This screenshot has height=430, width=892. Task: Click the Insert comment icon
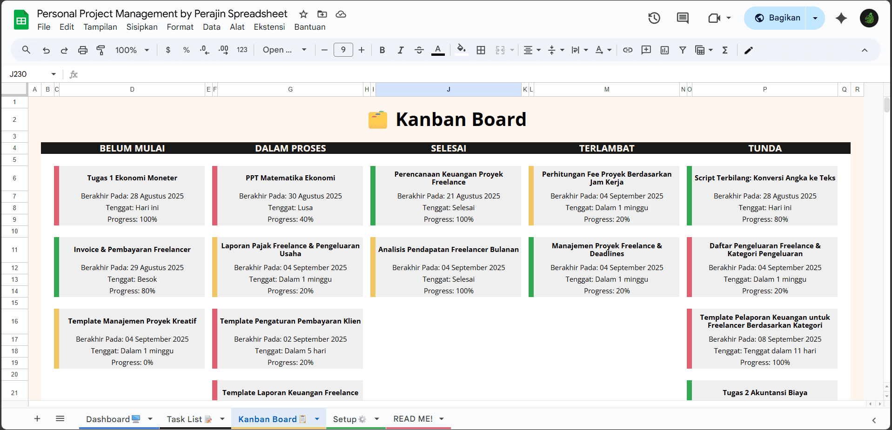[646, 50]
